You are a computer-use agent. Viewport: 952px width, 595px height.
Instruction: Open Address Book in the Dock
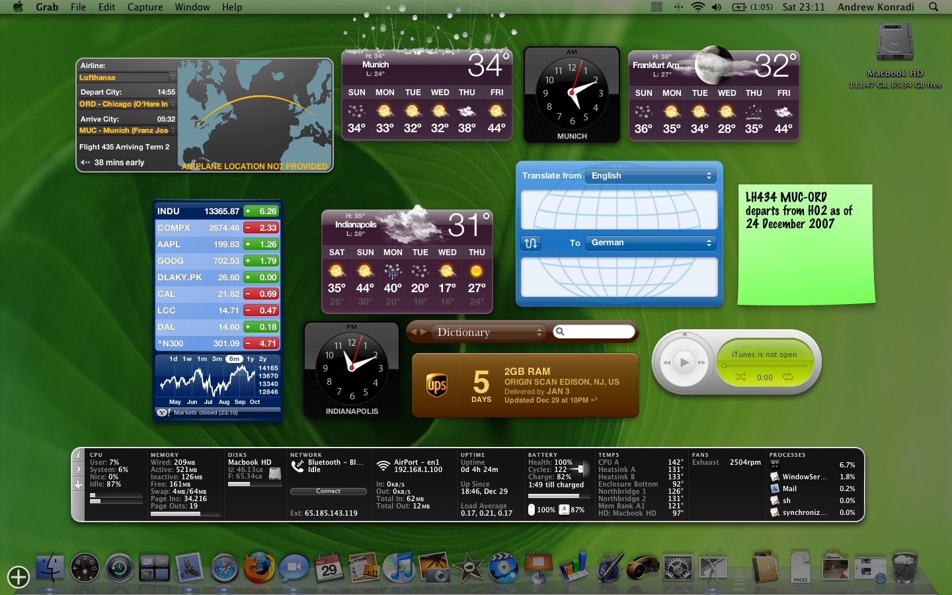(765, 568)
